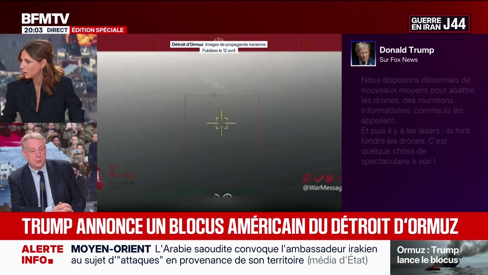
Task: Click the ALERTE INFO badge
Action: tap(42, 255)
